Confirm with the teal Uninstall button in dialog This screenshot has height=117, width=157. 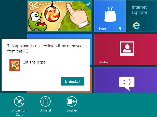point(73,81)
